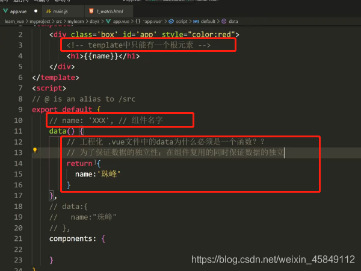
Task: Click the HTML5 icon on 1_watch.html tab
Action: (91, 11)
